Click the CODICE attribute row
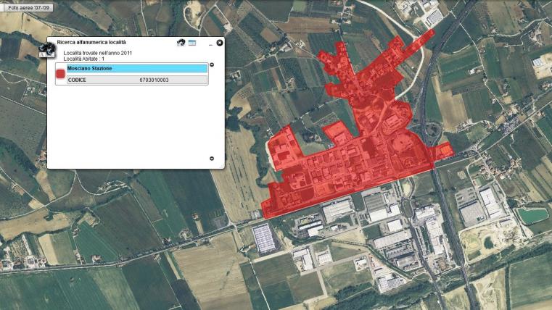This screenshot has height=310, width=552. tap(137, 80)
